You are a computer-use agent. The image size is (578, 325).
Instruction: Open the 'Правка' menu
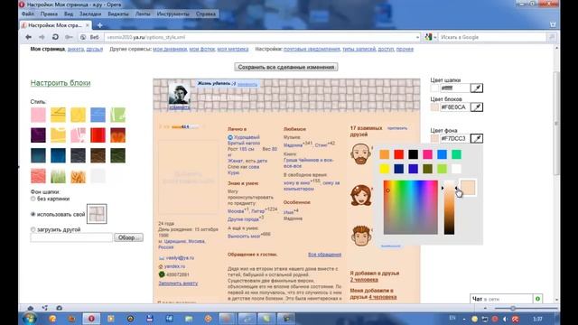pos(49,14)
